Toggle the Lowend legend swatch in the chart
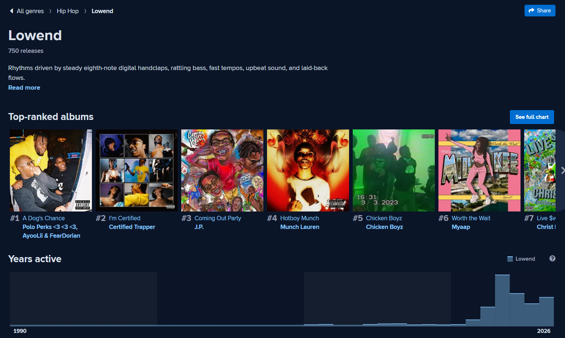 (510, 259)
